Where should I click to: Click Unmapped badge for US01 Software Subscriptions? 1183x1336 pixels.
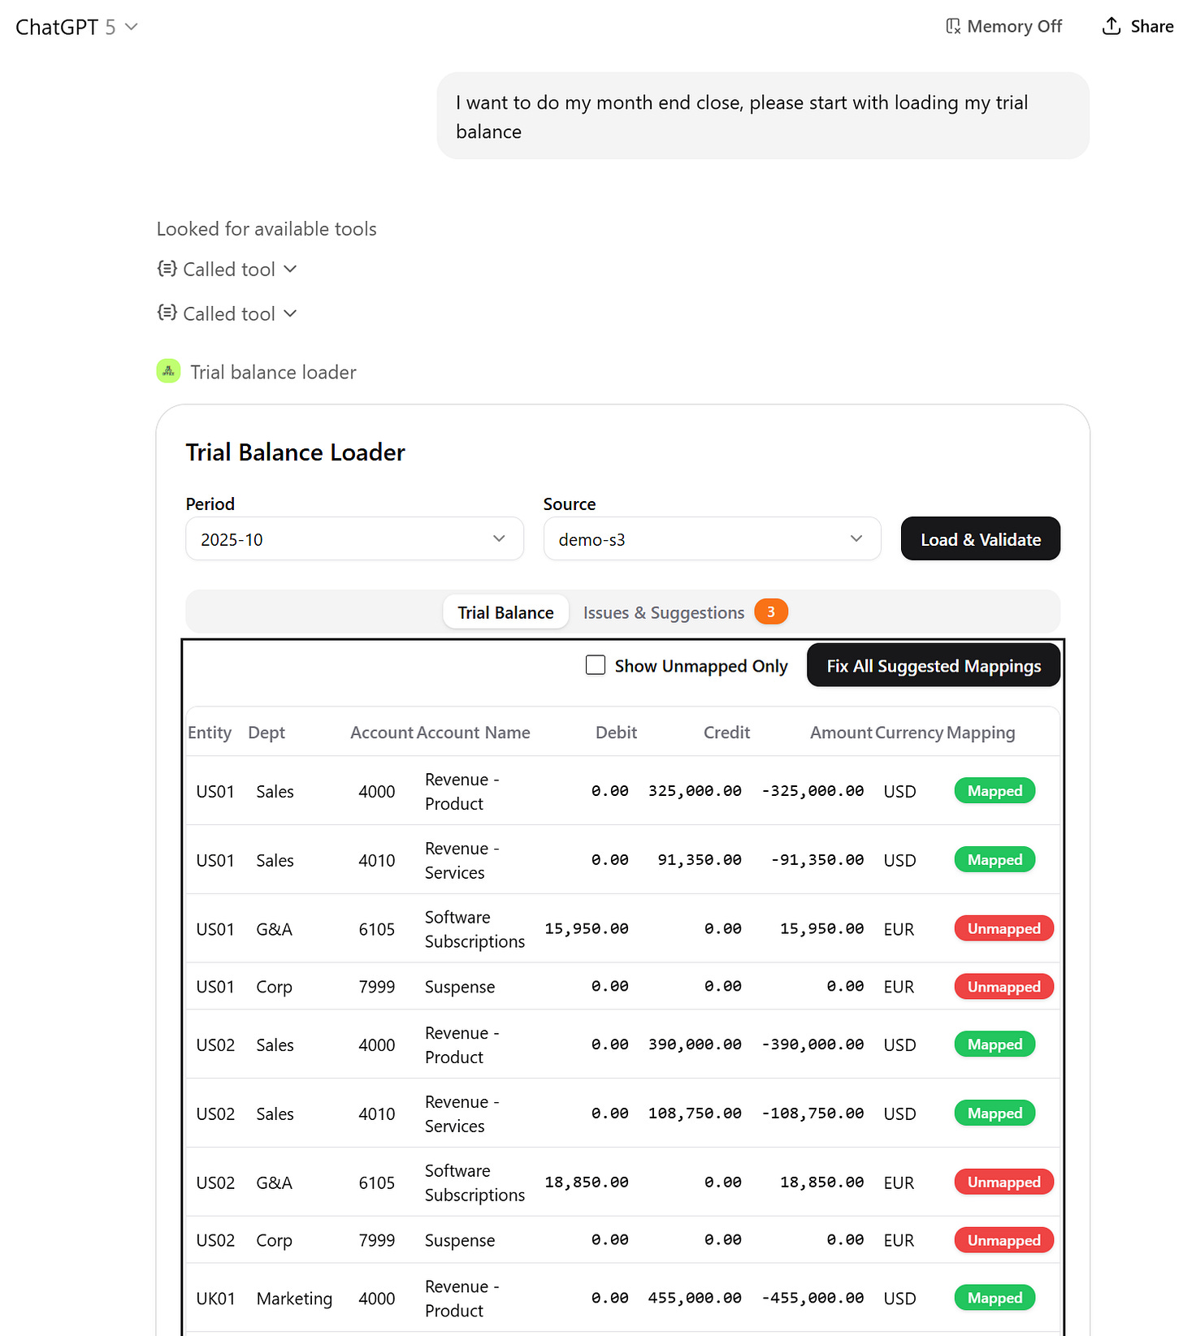1003,928
